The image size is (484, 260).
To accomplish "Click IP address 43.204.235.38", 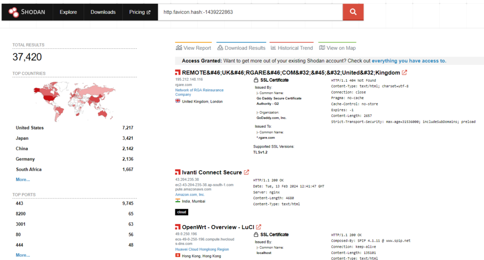I will point(187,180).
